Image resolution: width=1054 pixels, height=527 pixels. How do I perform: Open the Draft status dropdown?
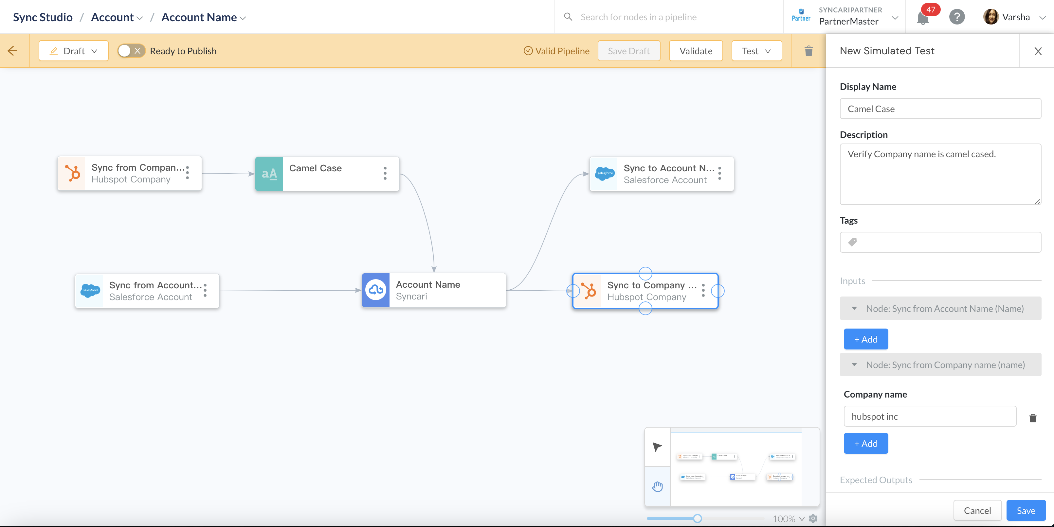(x=74, y=51)
